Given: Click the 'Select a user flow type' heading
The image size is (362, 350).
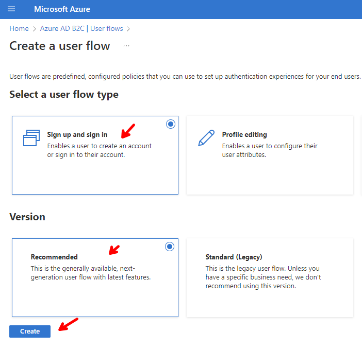Looking at the screenshot, I should [x=64, y=95].
